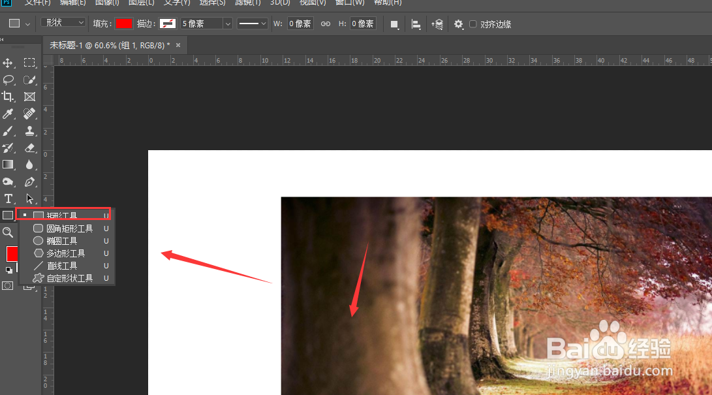Toggle Quick Mask mode
This screenshot has width=712, height=395.
(x=8, y=286)
